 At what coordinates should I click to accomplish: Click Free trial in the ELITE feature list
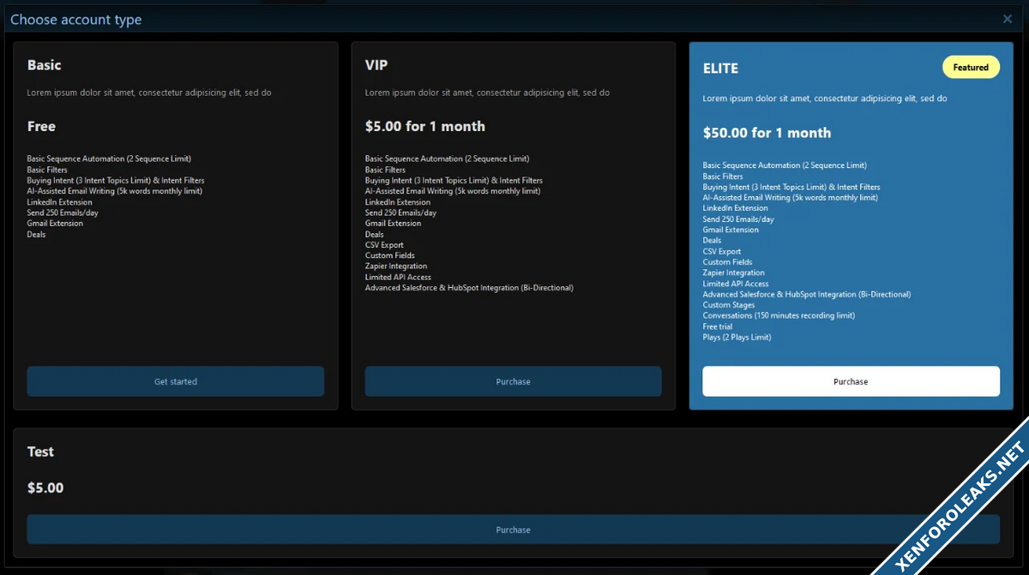click(717, 326)
